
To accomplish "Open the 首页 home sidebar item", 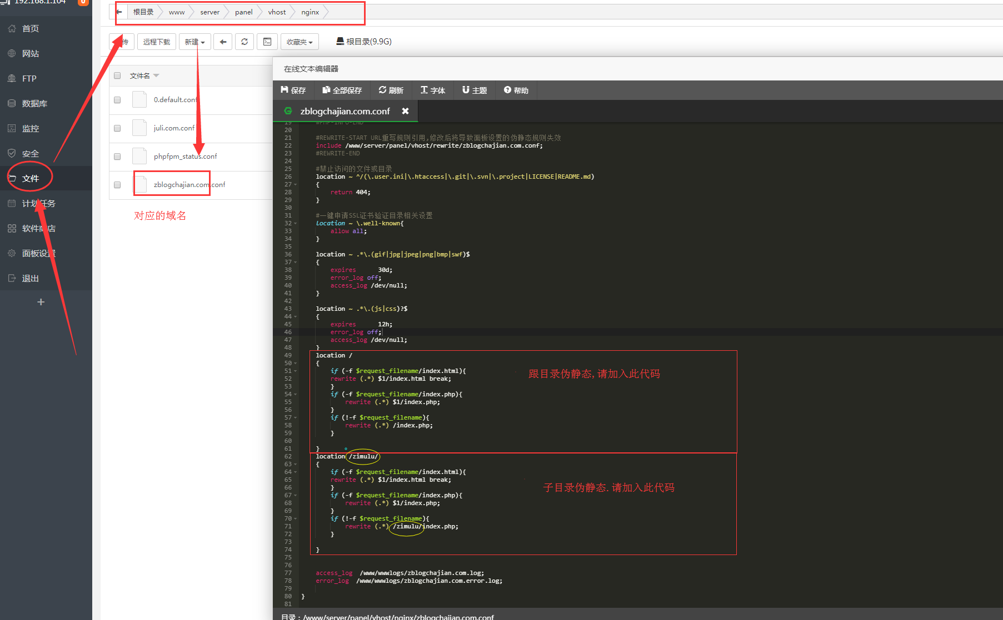I will tap(46, 28).
